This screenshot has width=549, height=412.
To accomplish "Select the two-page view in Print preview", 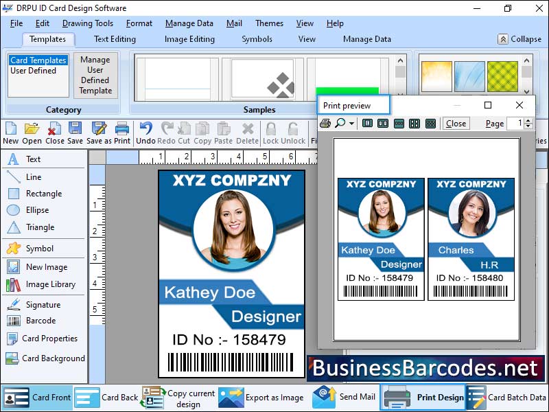I will click(382, 124).
